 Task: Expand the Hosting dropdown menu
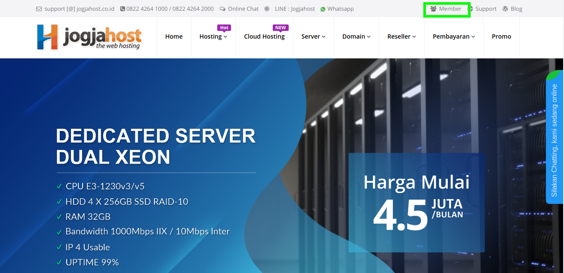213,37
